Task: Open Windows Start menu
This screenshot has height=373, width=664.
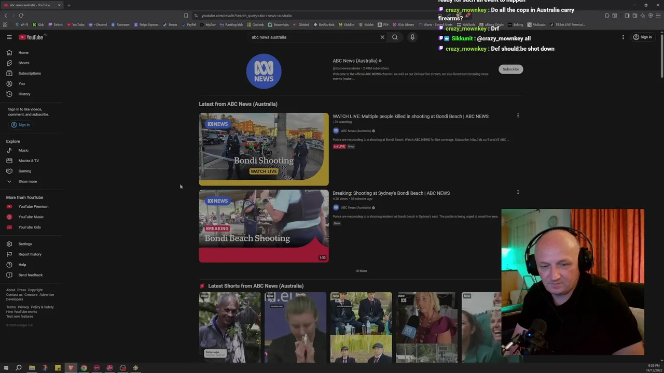Action: [6, 368]
